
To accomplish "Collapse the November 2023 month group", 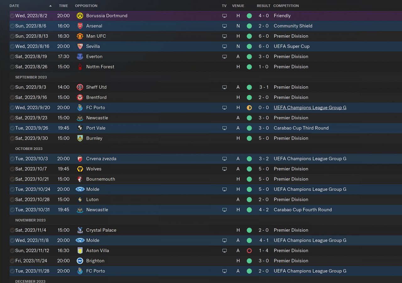I will 30,220.
